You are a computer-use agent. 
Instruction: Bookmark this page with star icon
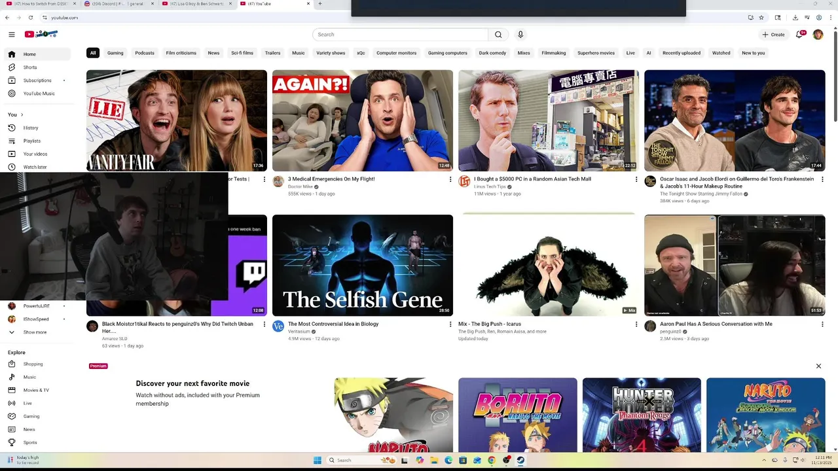point(761,18)
